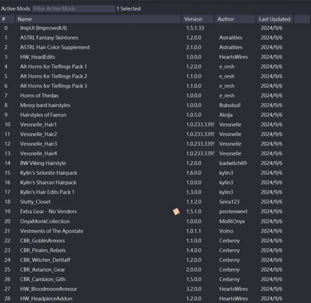Choose the HW_BloodmoonArmour mod row
This screenshot has width=311, height=303.
click(49, 289)
